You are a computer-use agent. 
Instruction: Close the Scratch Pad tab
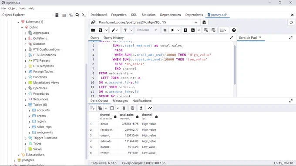point(260,37)
